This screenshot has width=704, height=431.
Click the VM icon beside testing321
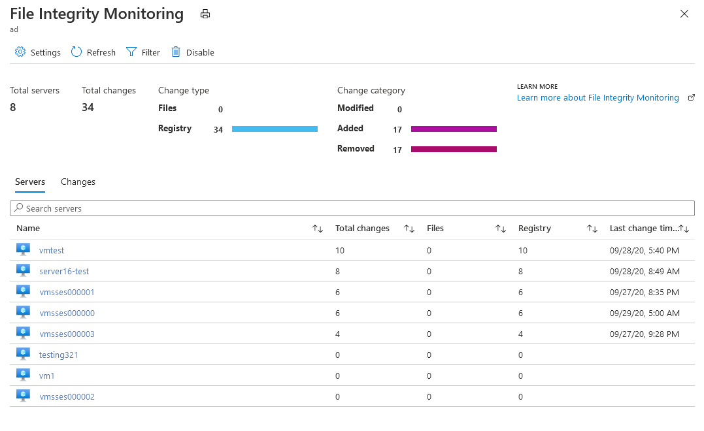pos(24,355)
